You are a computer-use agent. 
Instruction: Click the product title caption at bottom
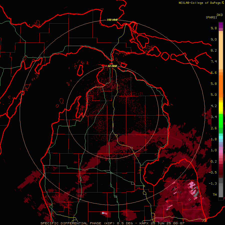112,223
